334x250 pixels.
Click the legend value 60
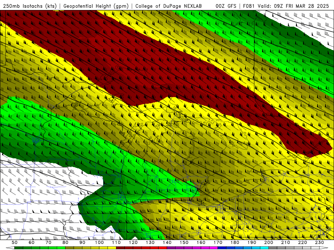pos(32,242)
